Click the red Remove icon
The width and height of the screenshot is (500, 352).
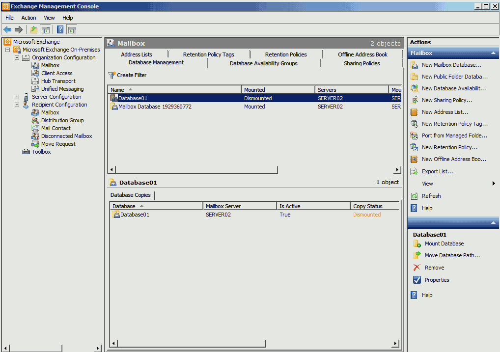point(417,268)
